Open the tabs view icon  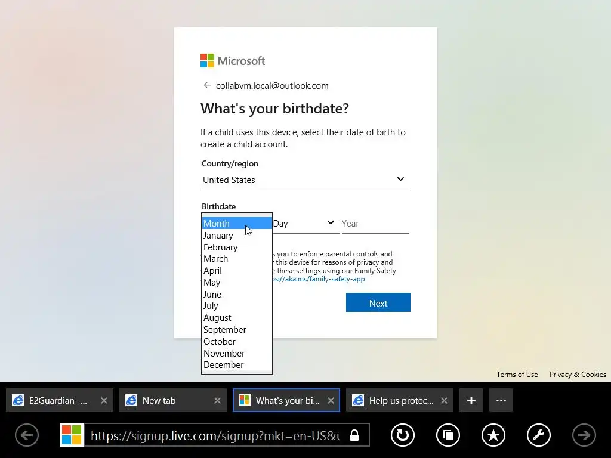pos(448,435)
